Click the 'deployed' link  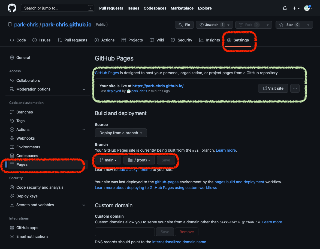(x=114, y=91)
